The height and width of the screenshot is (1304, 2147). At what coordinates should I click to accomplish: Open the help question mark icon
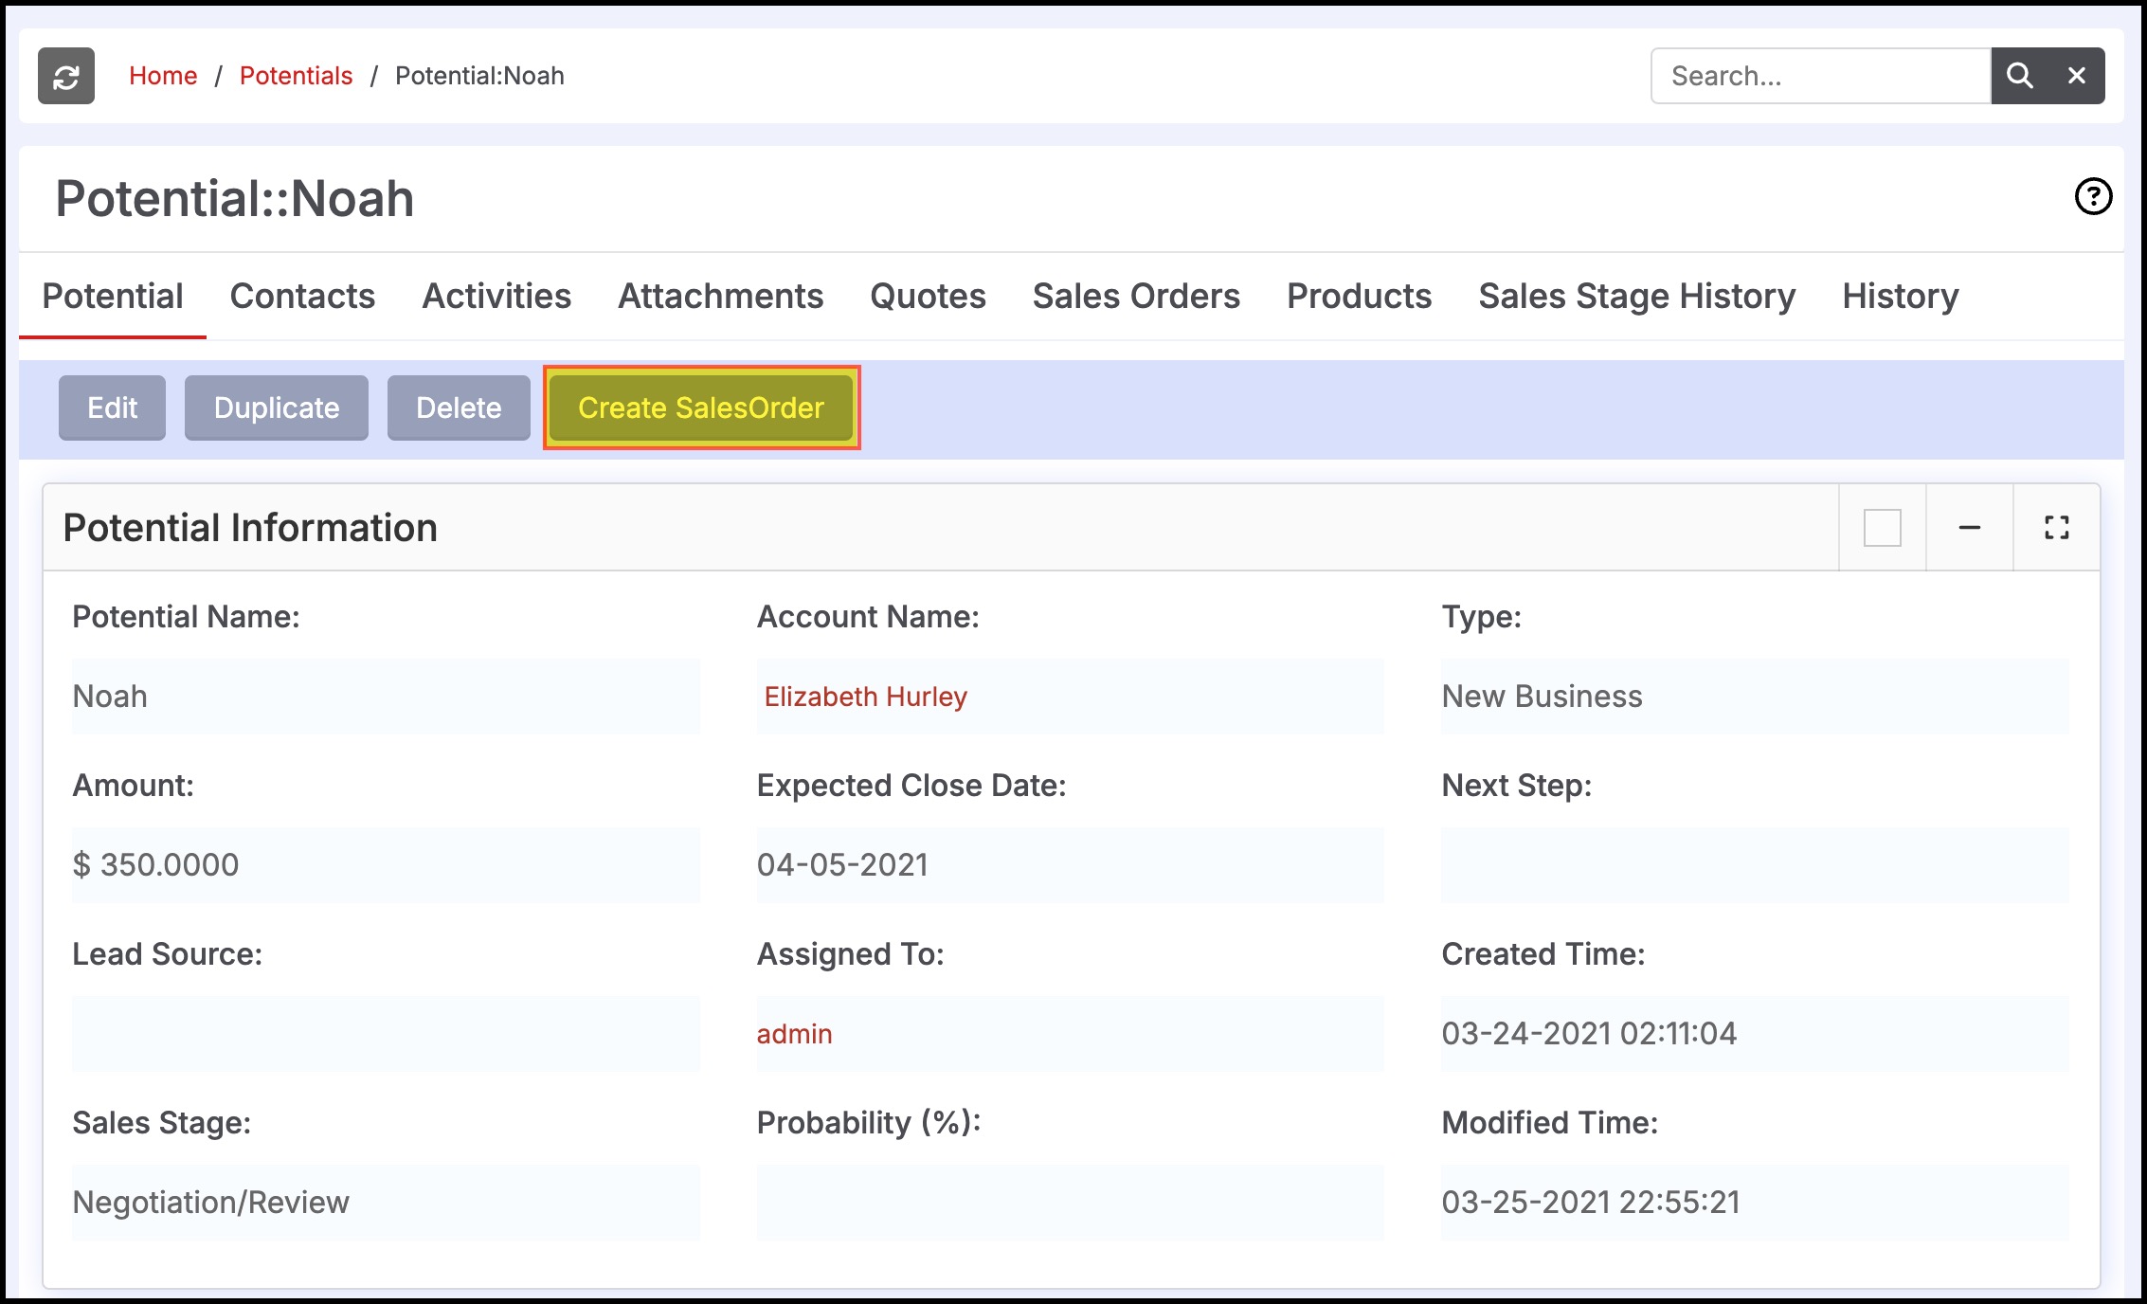click(x=2093, y=197)
